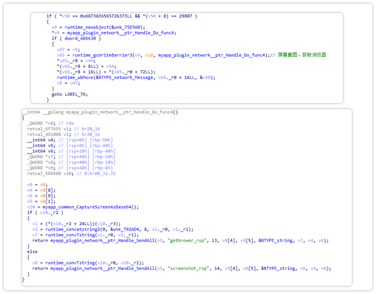Click &unk_75E560 argument
Viewport: 376px width, 294px height.
(x=127, y=27)
